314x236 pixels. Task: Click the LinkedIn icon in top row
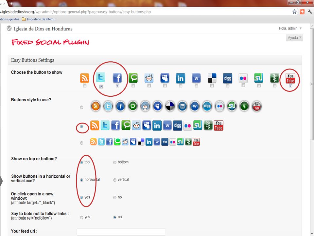pyautogui.click(x=181, y=78)
